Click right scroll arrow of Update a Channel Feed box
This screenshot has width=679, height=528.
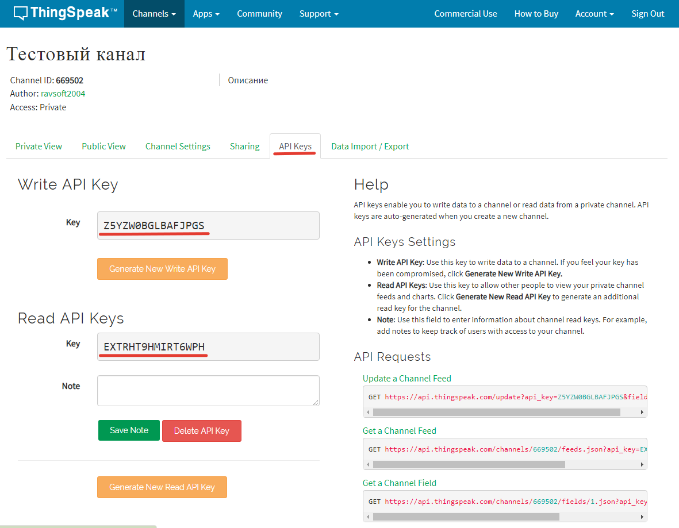(x=642, y=412)
